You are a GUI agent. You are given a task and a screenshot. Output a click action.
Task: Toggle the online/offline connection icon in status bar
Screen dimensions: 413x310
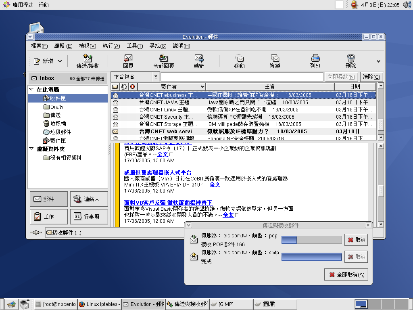[36, 232]
